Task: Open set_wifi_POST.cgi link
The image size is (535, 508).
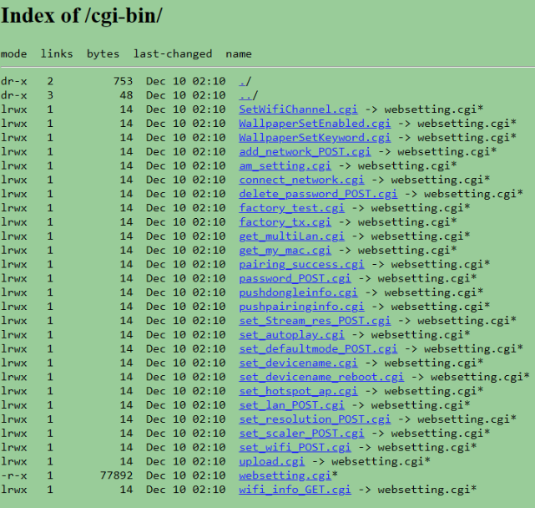Action: pos(295,448)
